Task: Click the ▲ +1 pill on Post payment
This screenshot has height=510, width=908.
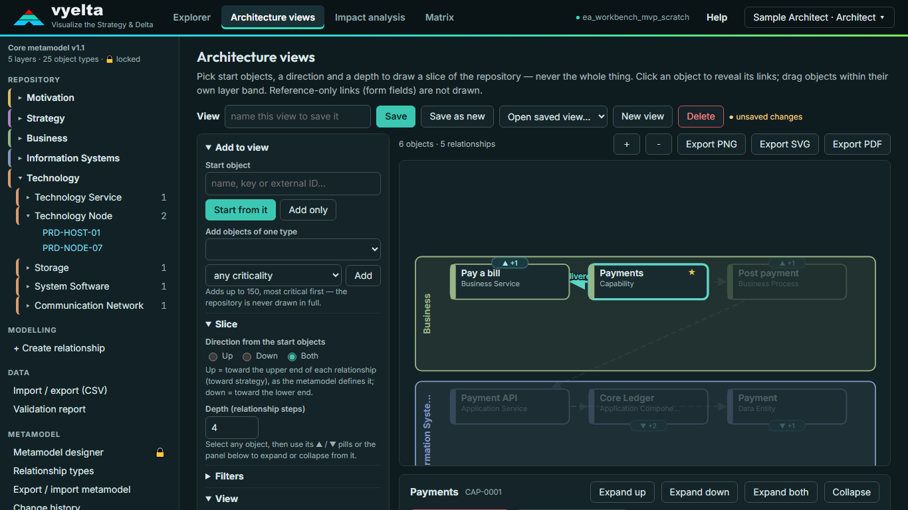Action: point(787,263)
